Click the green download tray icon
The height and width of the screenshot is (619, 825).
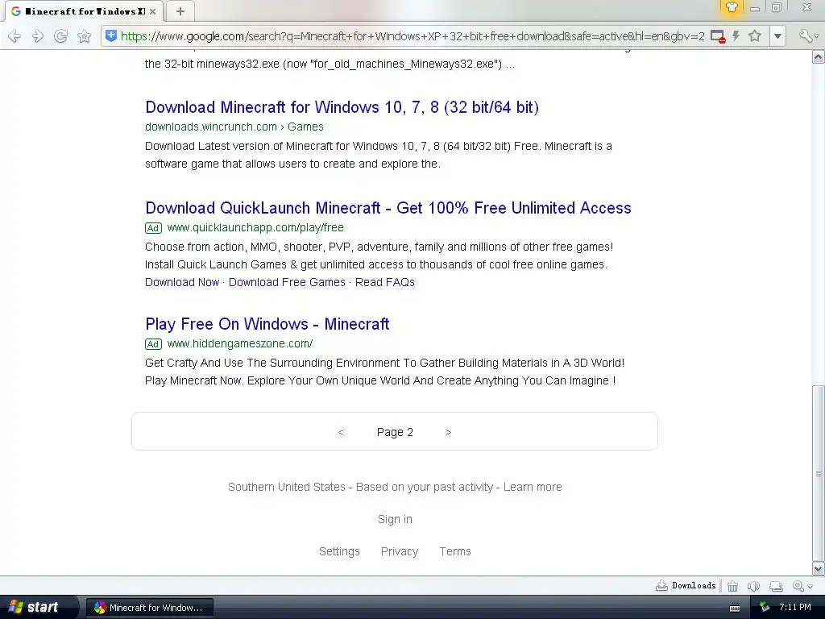[x=765, y=607]
